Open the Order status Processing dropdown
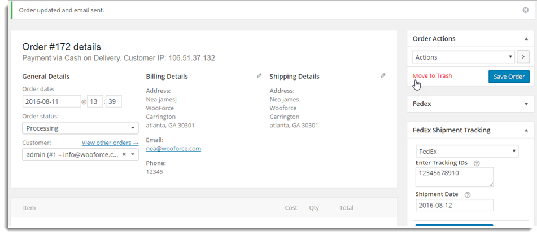The image size is (537, 236). point(80,128)
